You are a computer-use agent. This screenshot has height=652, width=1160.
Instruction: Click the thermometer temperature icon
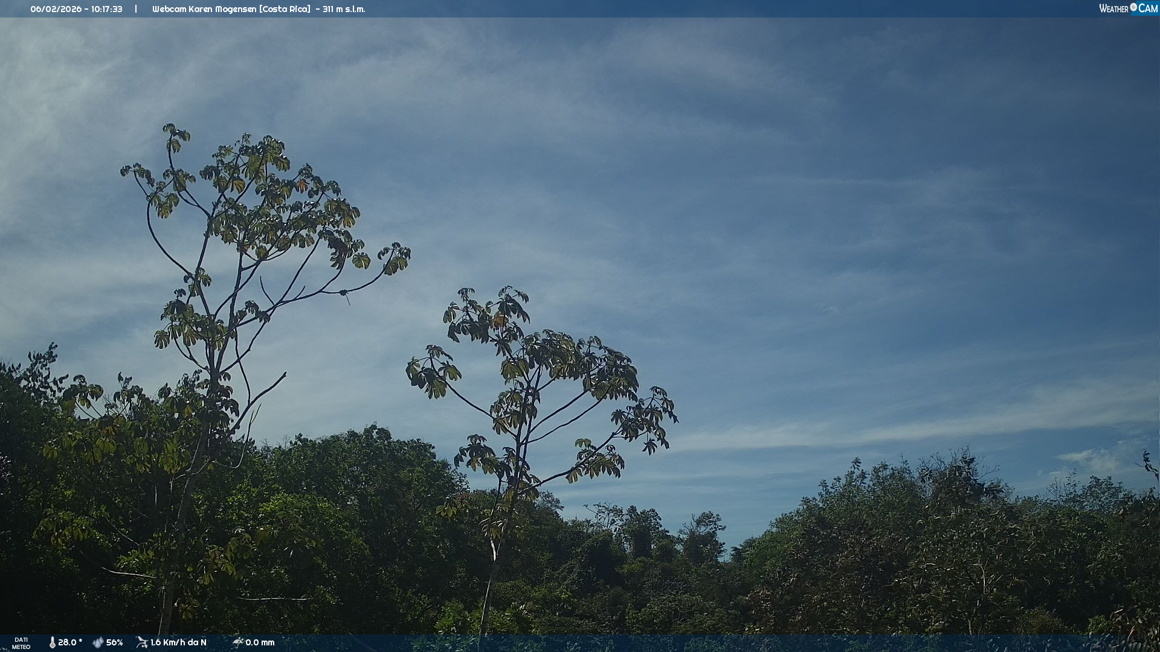pyautogui.click(x=53, y=642)
